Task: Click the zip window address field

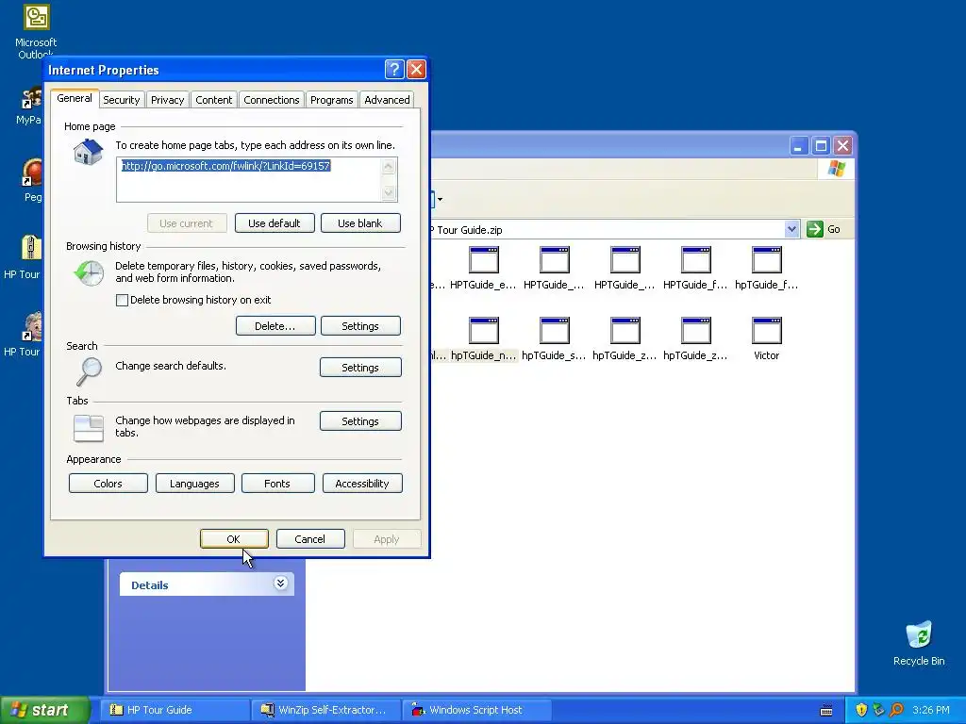Action: (607, 230)
